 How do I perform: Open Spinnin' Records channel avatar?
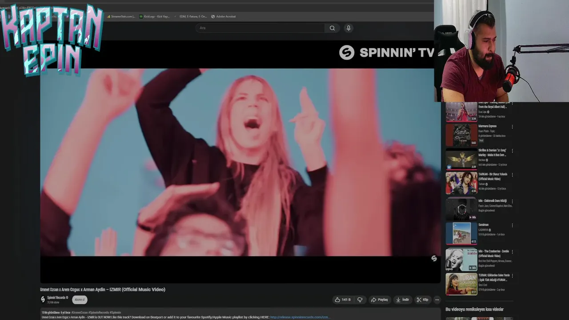coord(43,300)
